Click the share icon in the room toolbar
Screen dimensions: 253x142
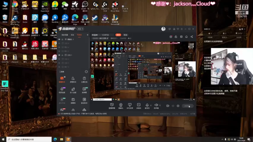tap(192, 37)
